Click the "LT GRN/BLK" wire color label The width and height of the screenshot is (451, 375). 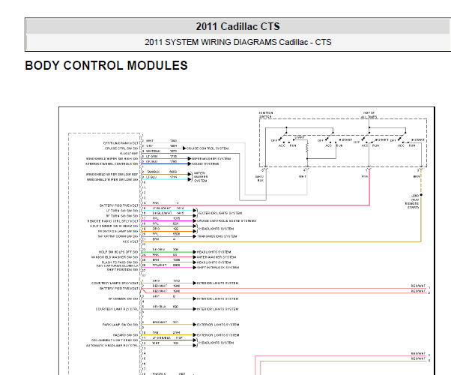click(x=161, y=337)
